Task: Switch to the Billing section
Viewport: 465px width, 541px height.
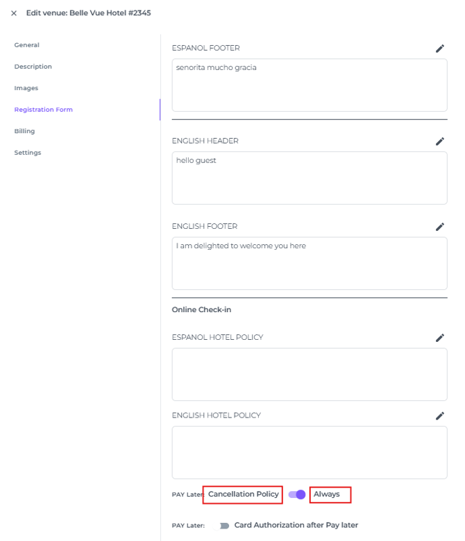Action: [24, 131]
